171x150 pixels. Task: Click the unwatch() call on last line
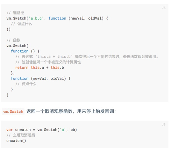click(x=16, y=141)
